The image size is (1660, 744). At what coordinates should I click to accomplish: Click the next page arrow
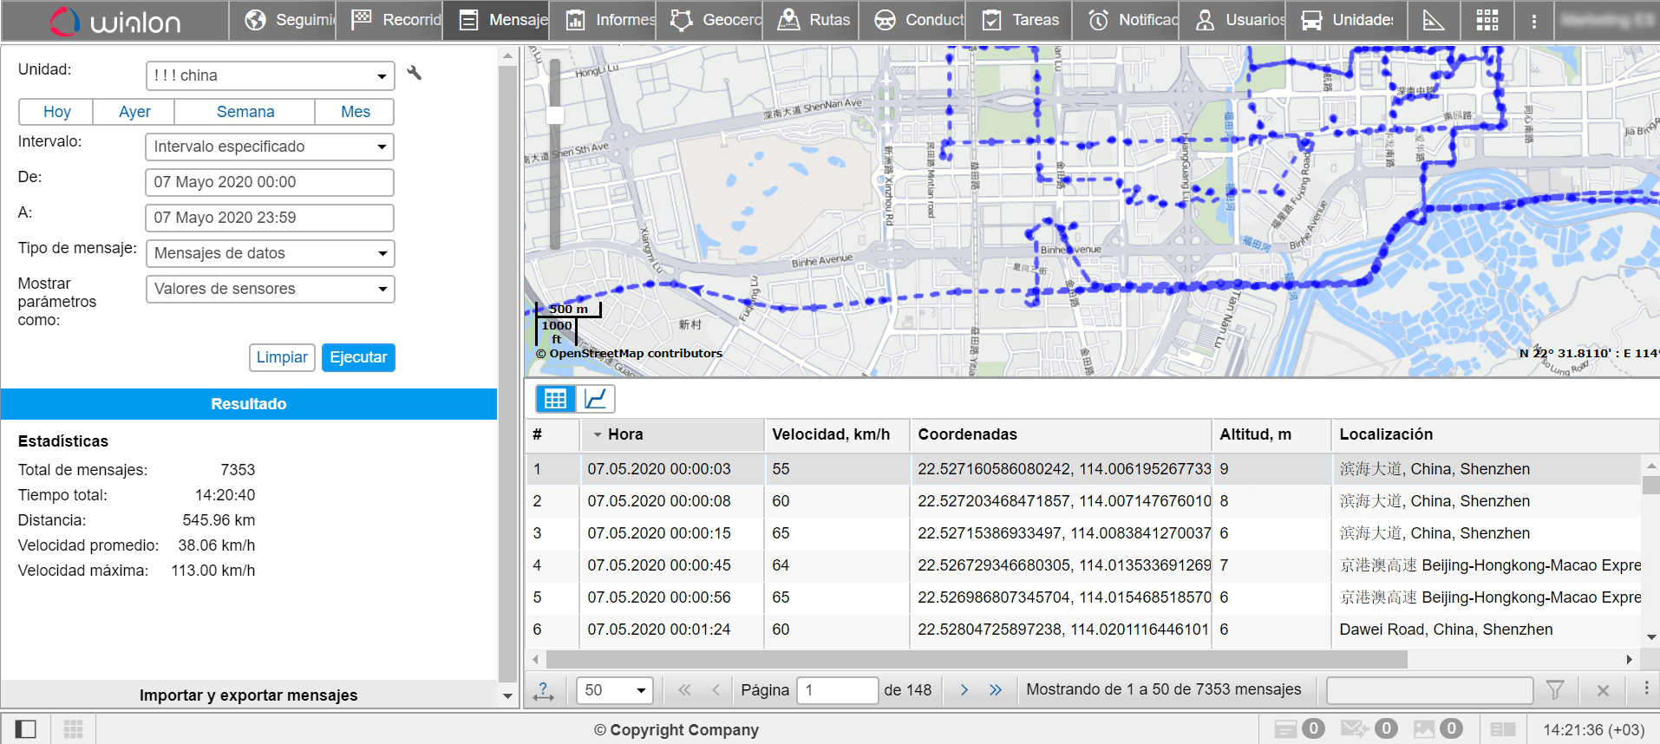point(964,690)
